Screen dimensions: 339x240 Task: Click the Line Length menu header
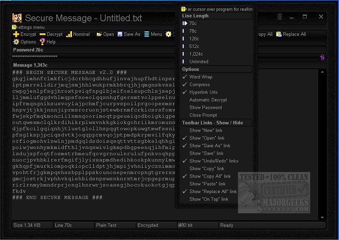pos(216,16)
